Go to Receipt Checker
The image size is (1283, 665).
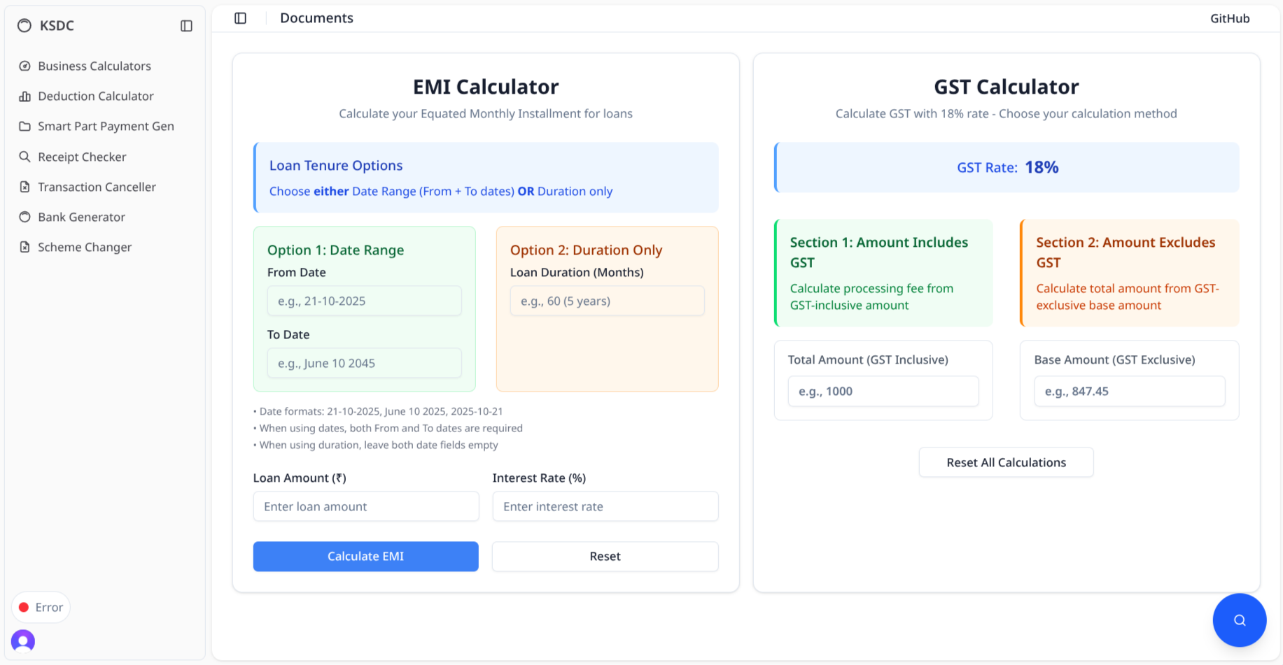point(105,157)
